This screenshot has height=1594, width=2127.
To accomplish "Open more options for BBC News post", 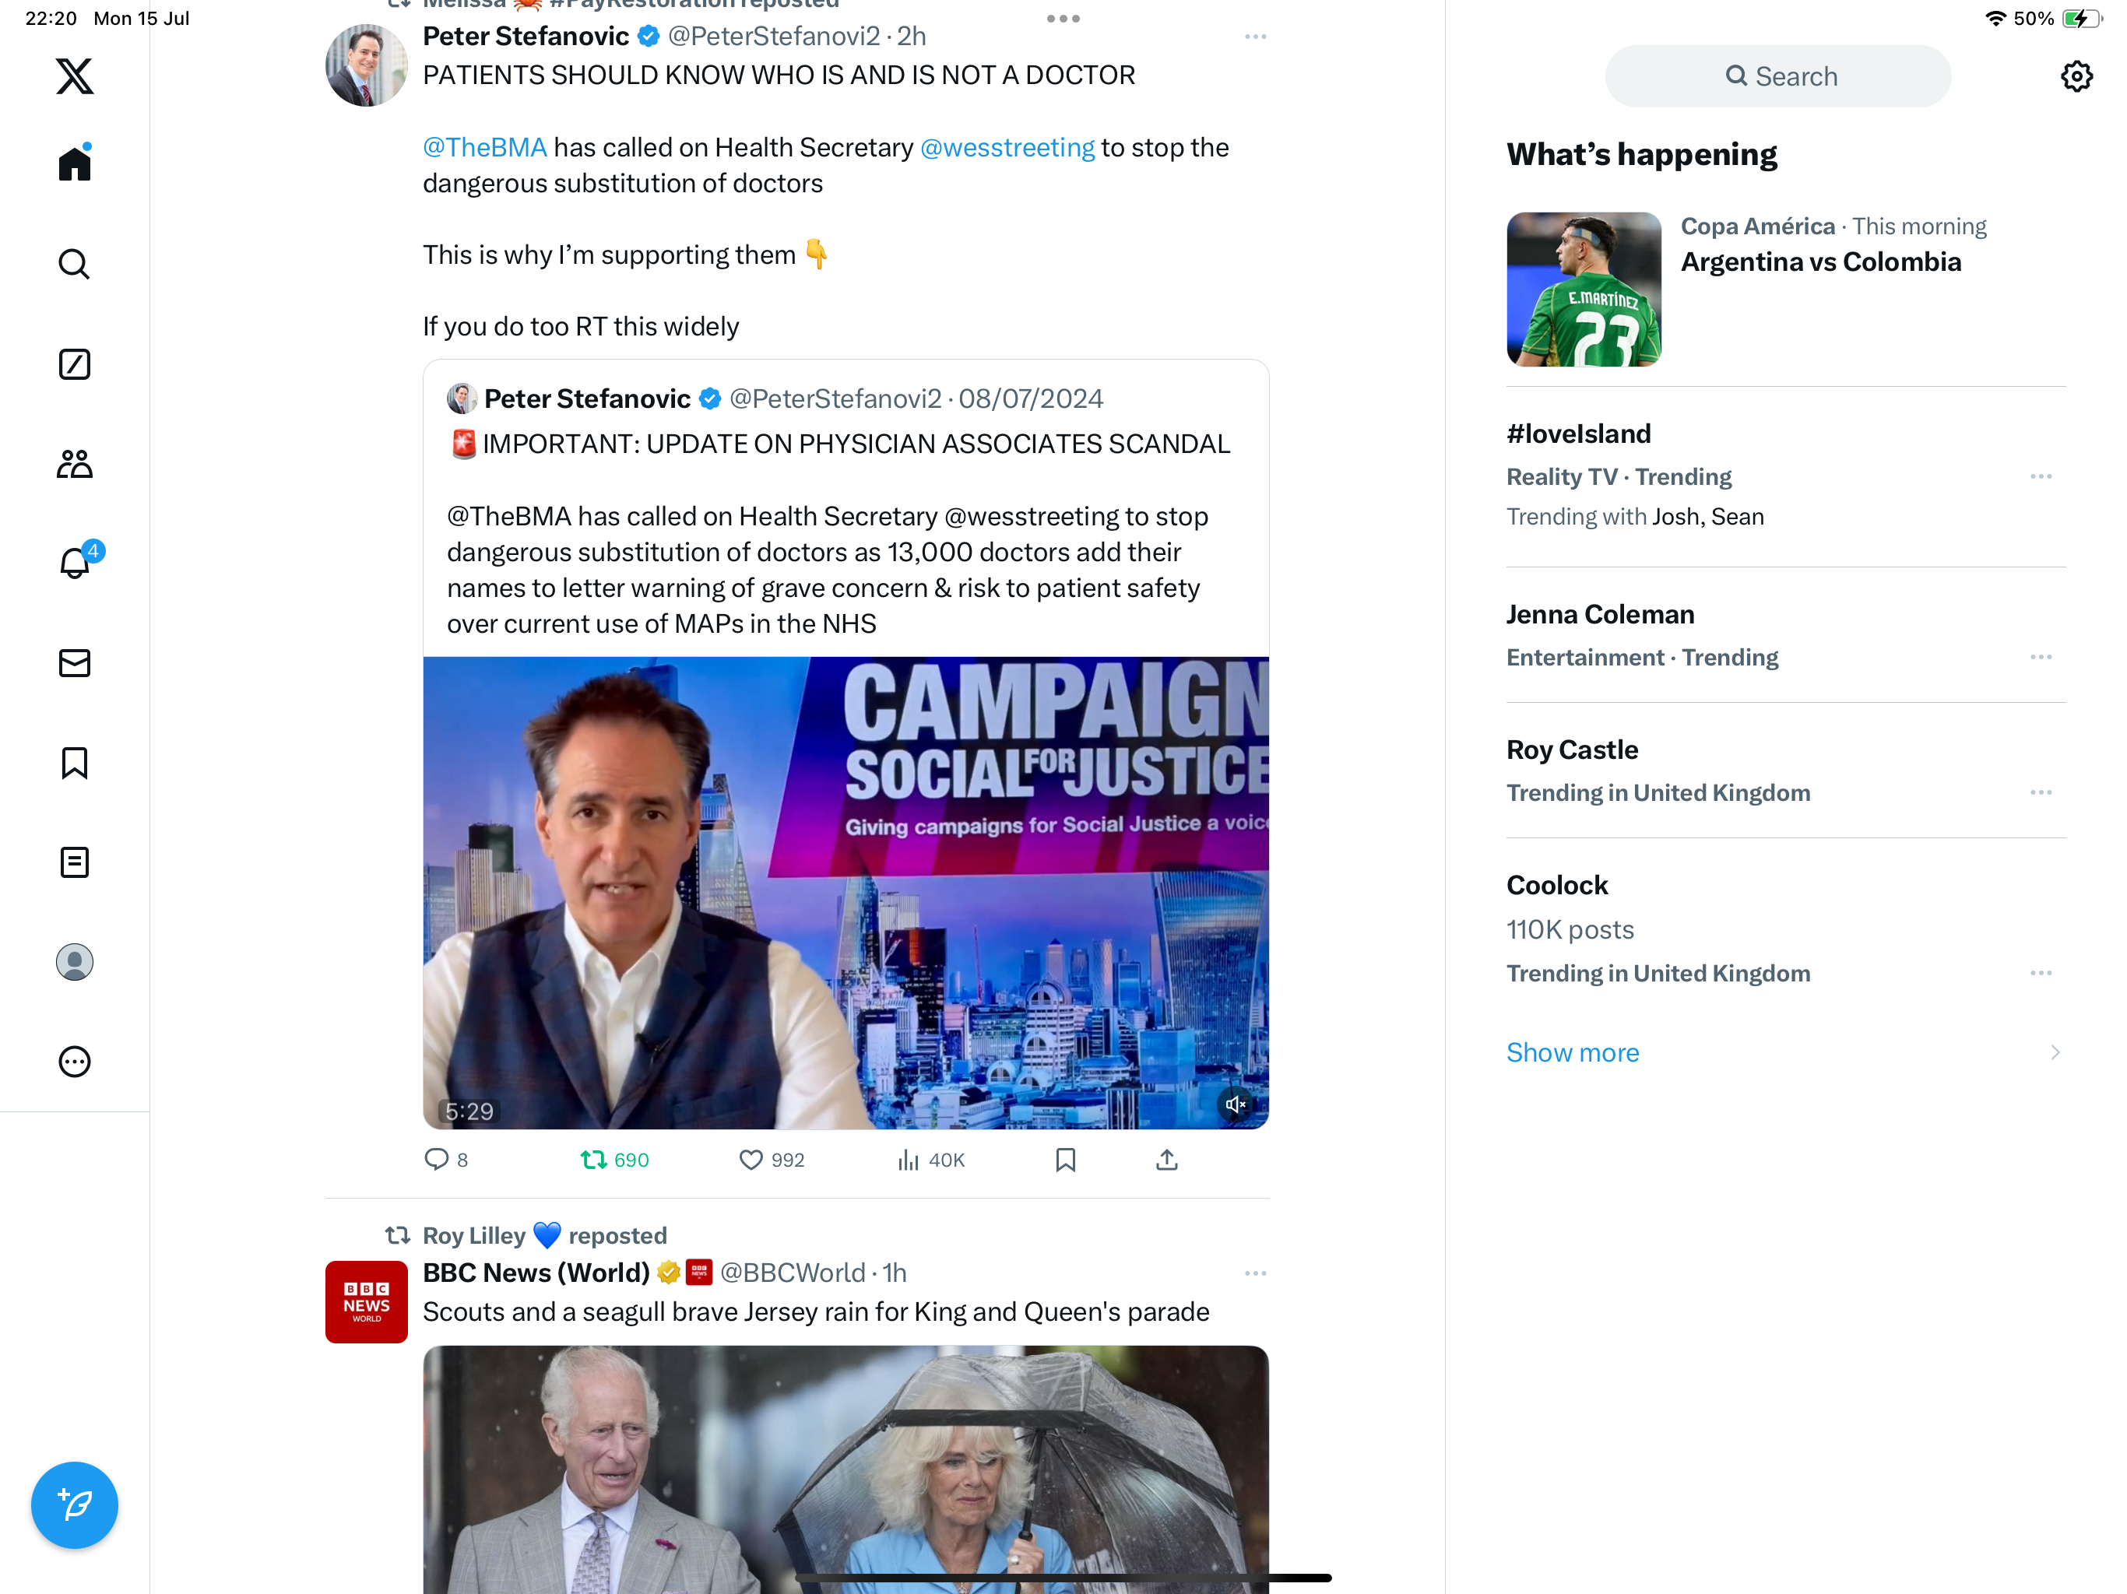I will (1255, 1273).
